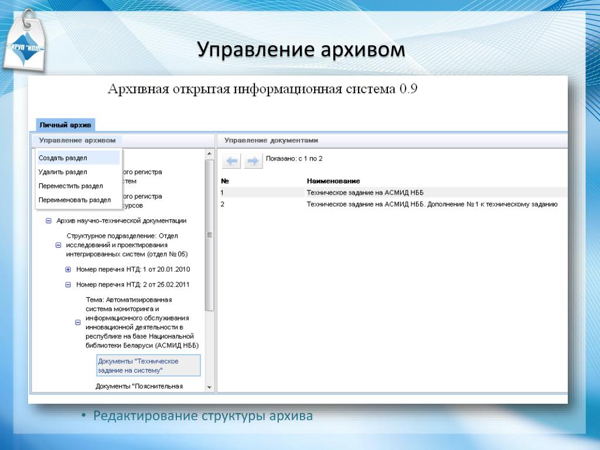Click the 'Наименование' column header
600x450 pixels.
pyautogui.click(x=333, y=181)
